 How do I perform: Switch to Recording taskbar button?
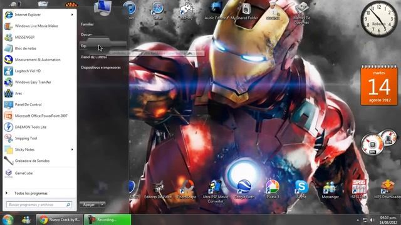pos(107,219)
